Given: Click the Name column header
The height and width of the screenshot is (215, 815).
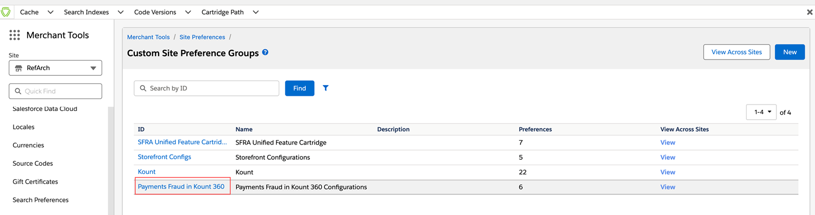Looking at the screenshot, I should tap(244, 129).
